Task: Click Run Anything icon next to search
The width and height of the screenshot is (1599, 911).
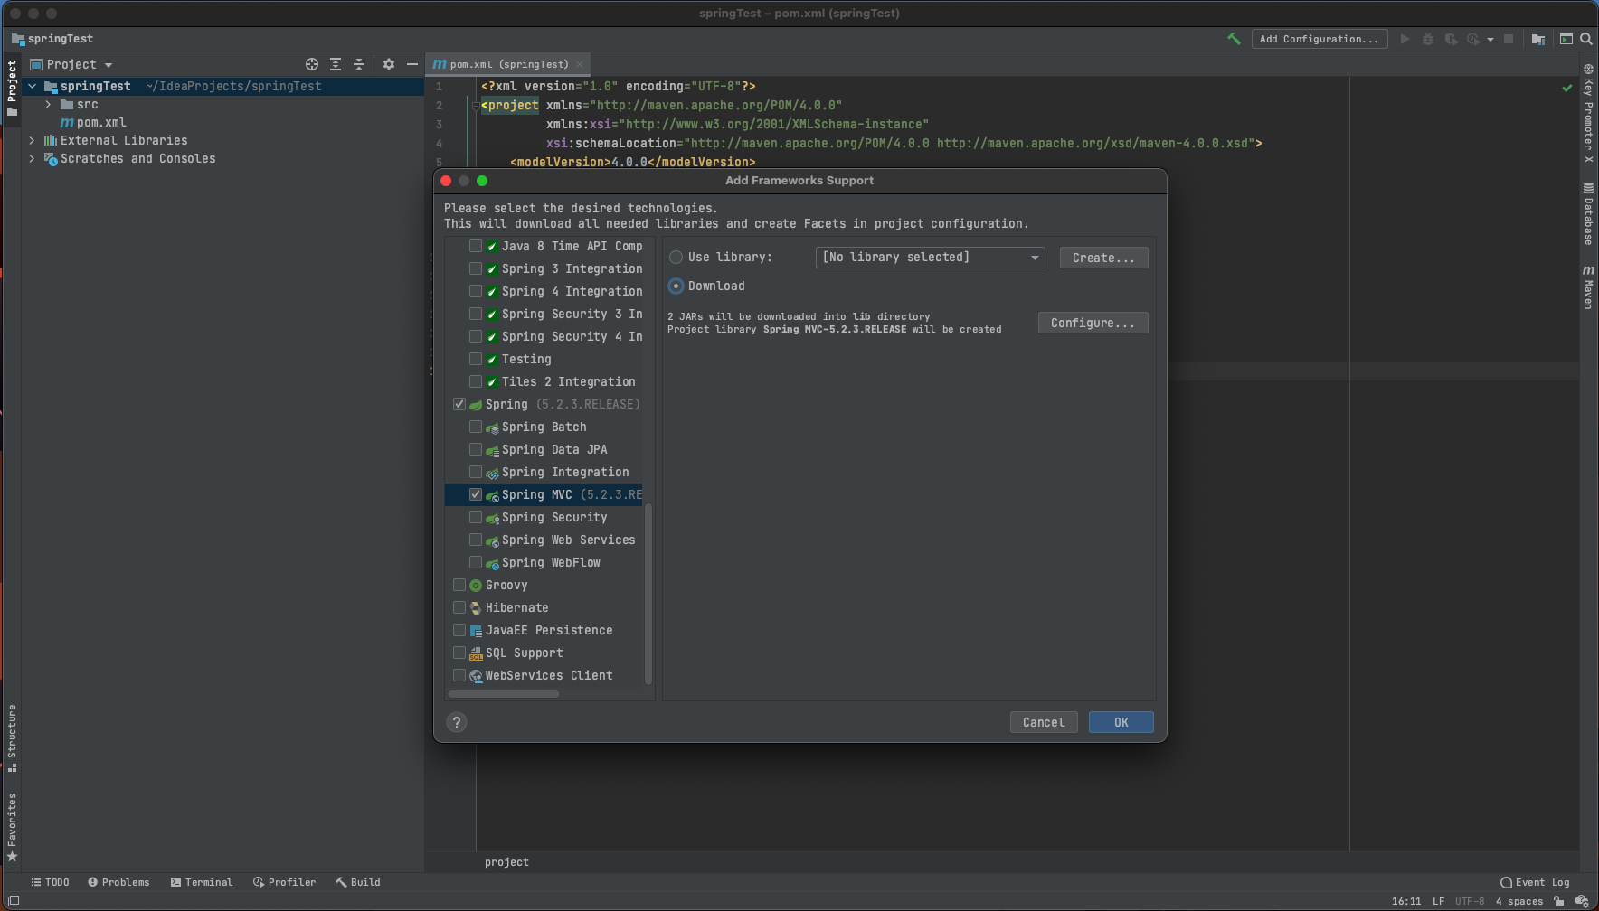Action: 1566,39
